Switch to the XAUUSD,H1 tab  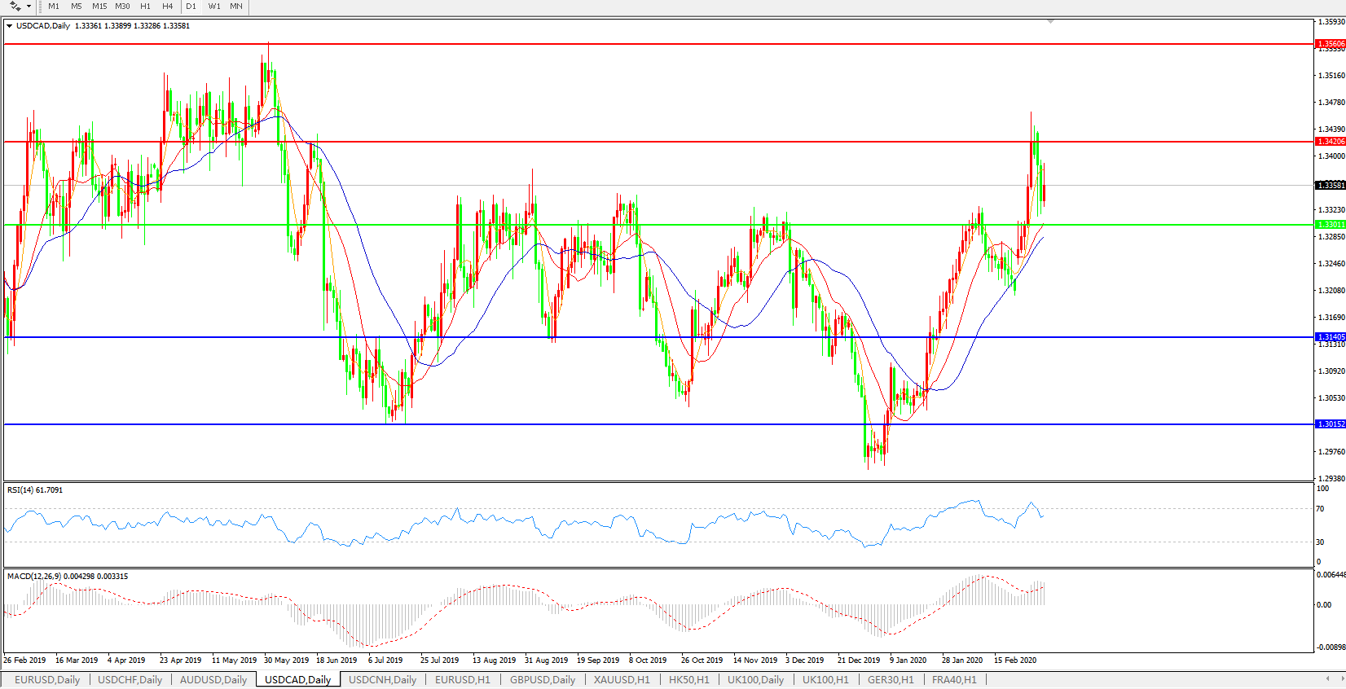[622, 680]
